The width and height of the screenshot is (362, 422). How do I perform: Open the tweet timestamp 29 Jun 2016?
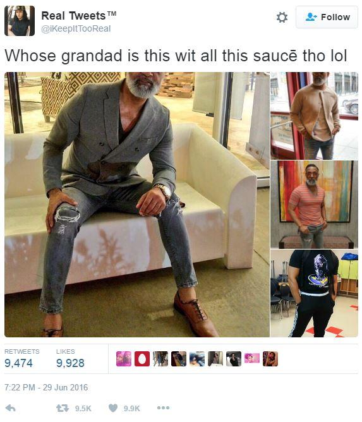click(46, 387)
